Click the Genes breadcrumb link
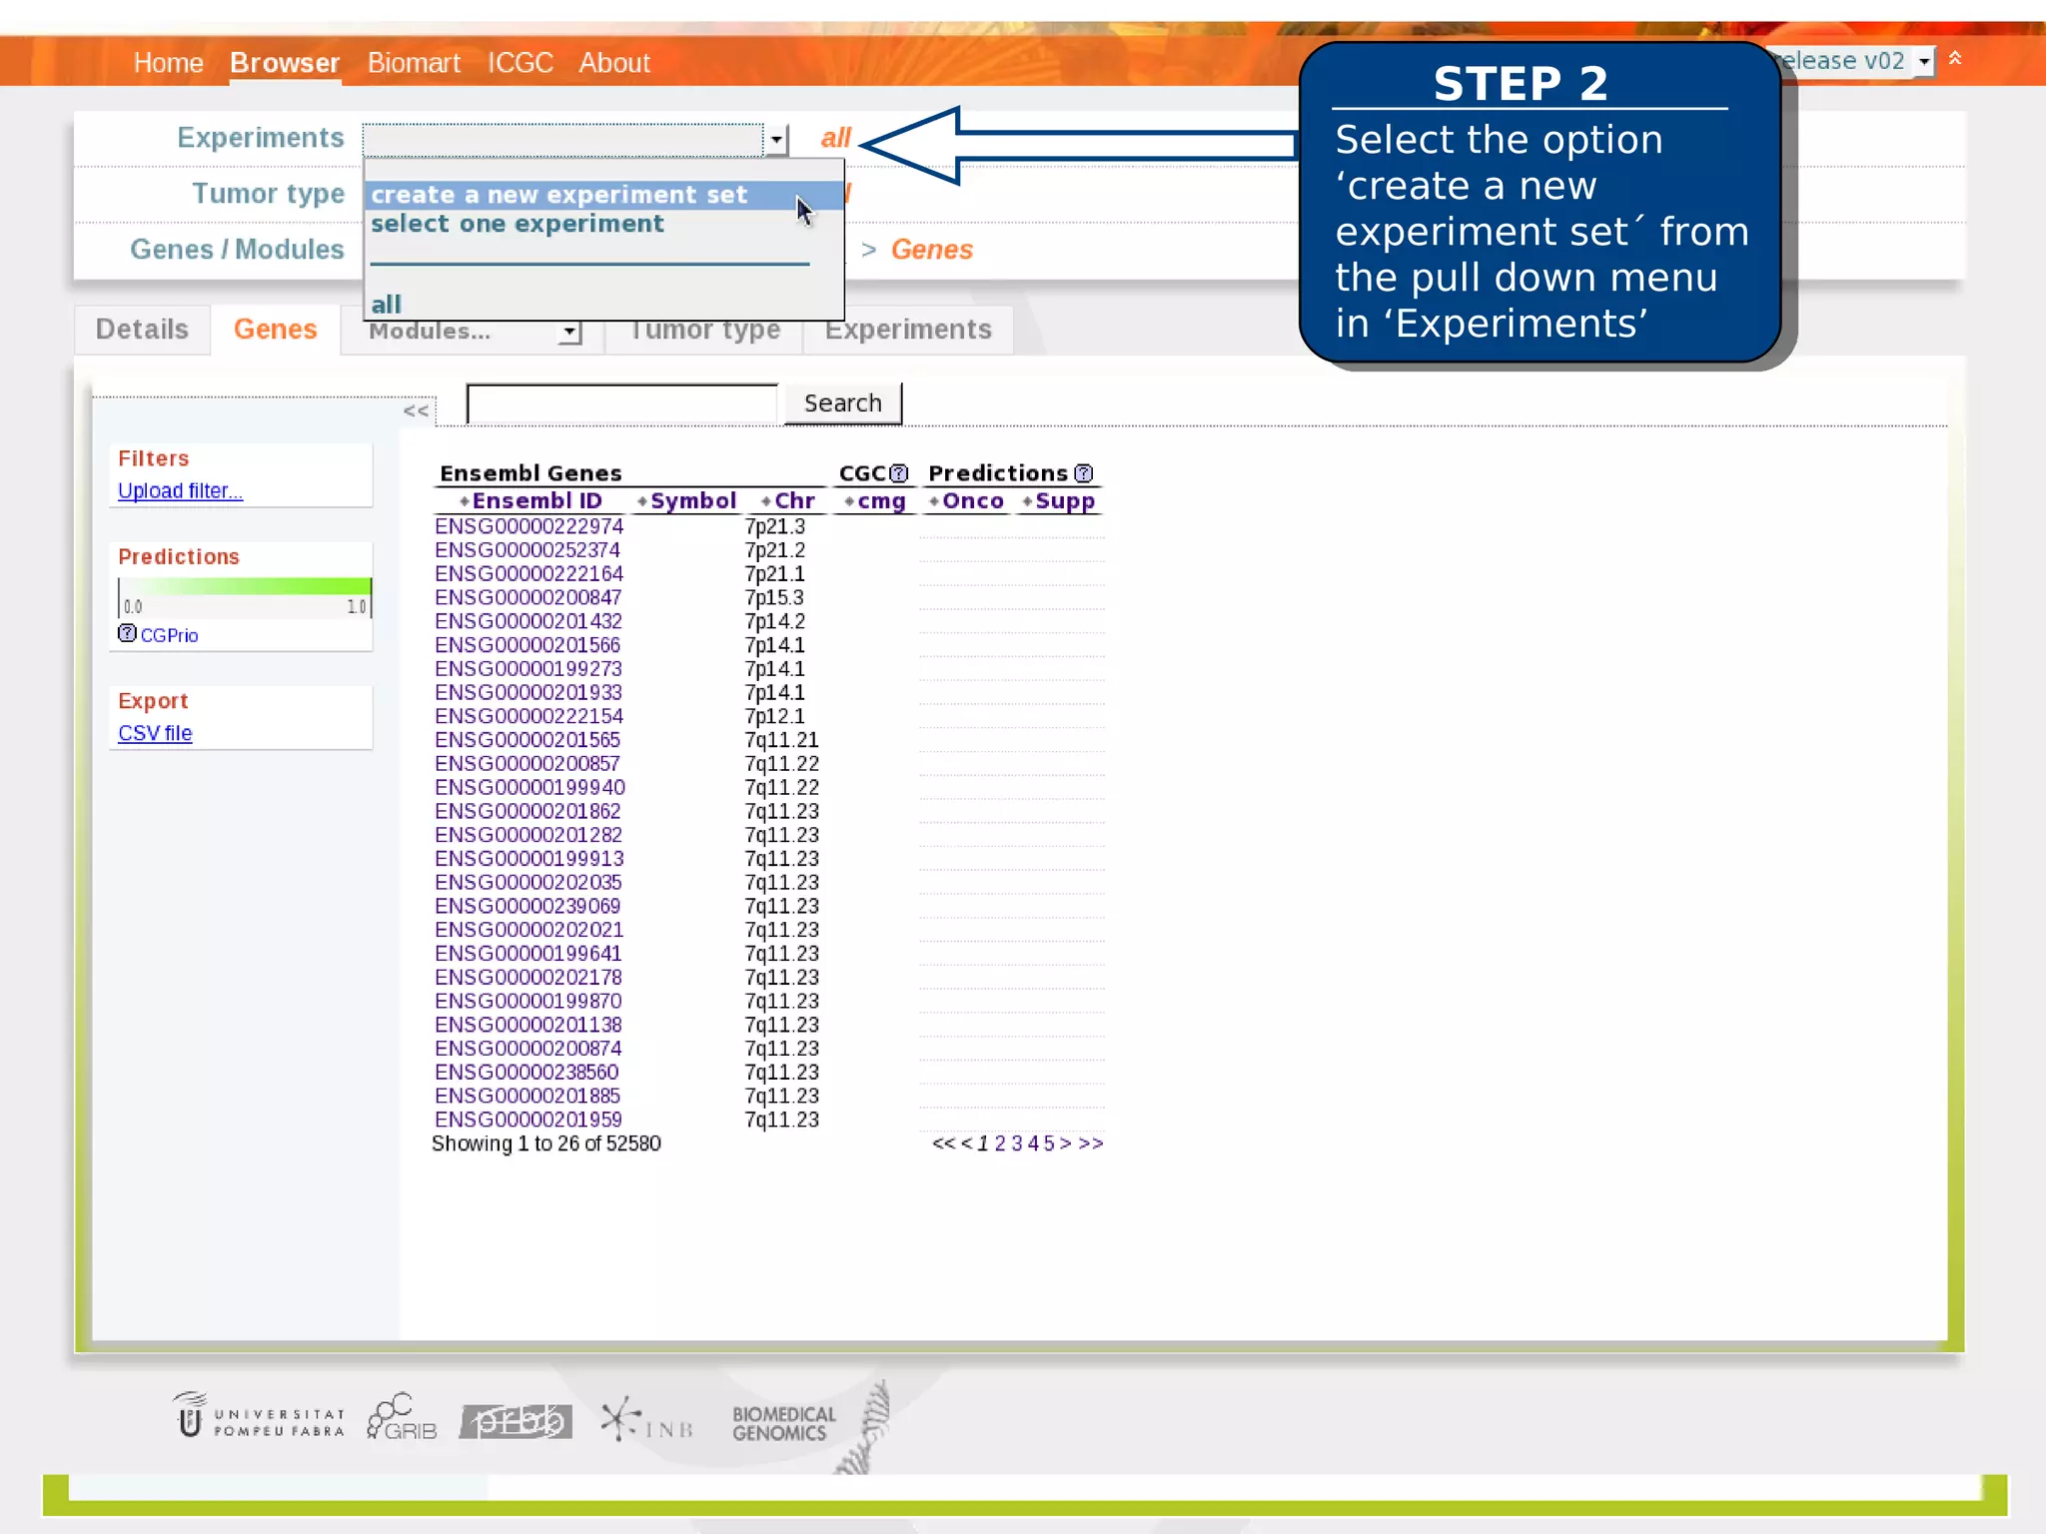The image size is (2046, 1534). coord(931,250)
